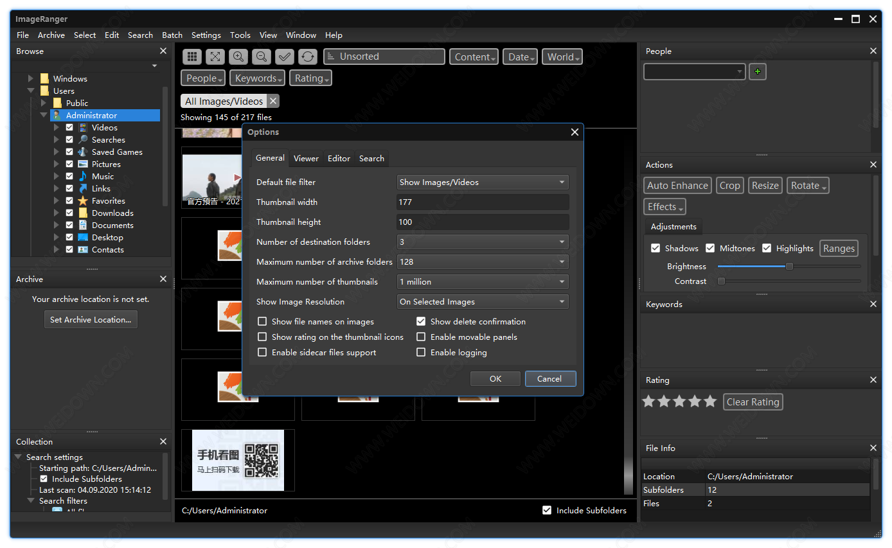This screenshot has width=892, height=548.
Task: Click the Saved Games folder icon
Action: (83, 152)
